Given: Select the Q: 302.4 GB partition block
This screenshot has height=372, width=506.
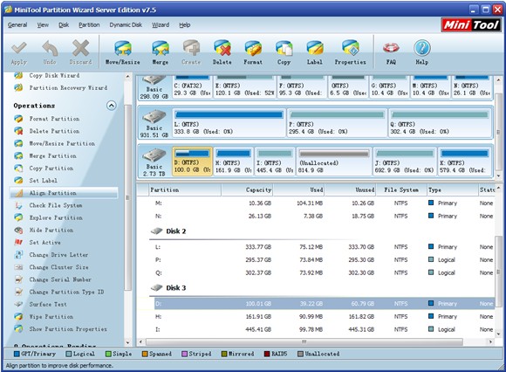Looking at the screenshot, I should click(441, 123).
